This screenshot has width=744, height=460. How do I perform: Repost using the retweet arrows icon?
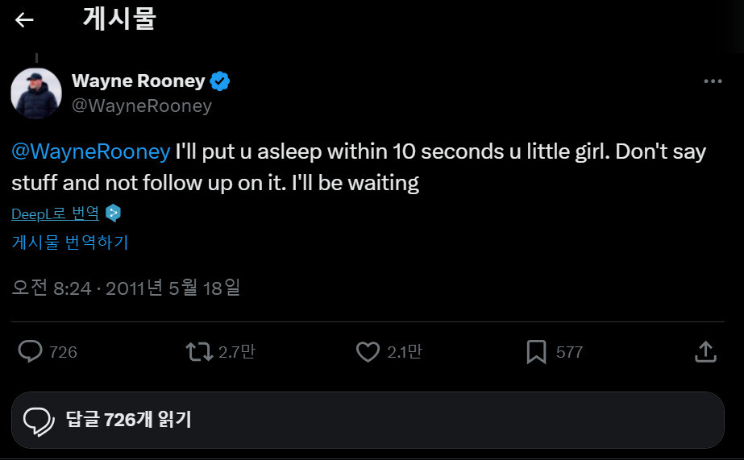198,351
